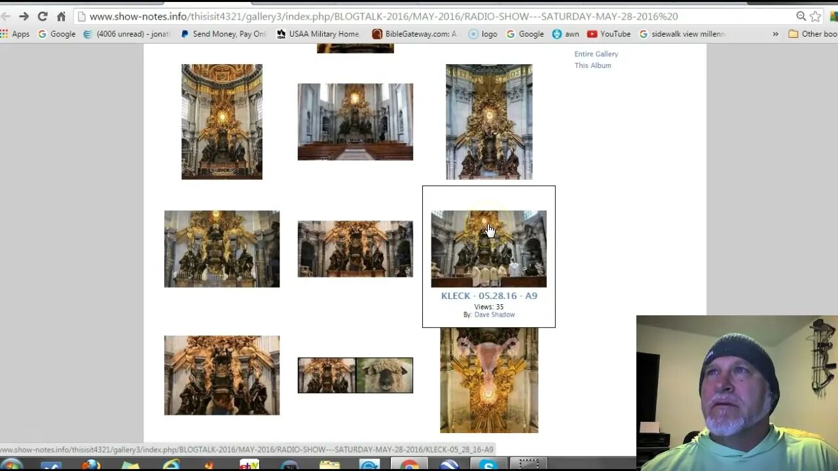Click the file folder icon in the taskbar
The image size is (838, 471).
coord(330,465)
